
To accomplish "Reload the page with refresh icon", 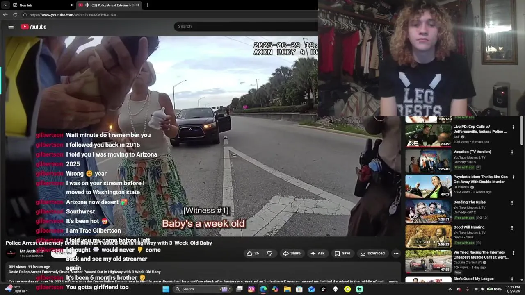I will [x=15, y=15].
